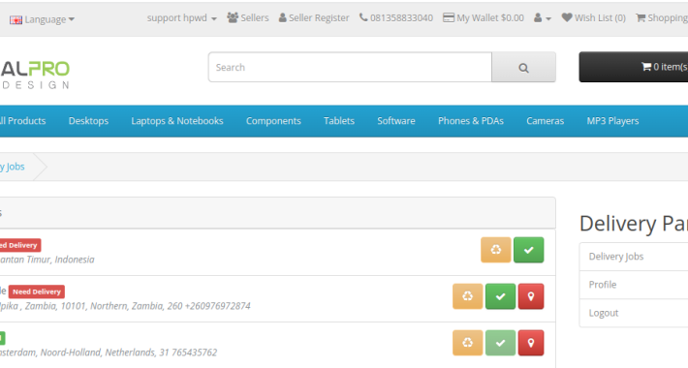Image resolution: width=688 pixels, height=368 pixels.
Task: Click green checkmark for Zambia job
Action: click(x=500, y=296)
